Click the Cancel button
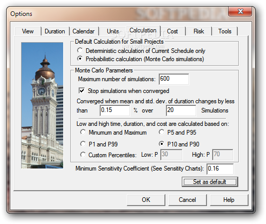 (x=187, y=200)
